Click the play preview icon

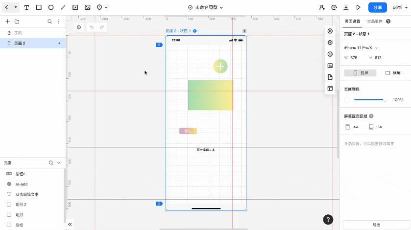point(358,8)
